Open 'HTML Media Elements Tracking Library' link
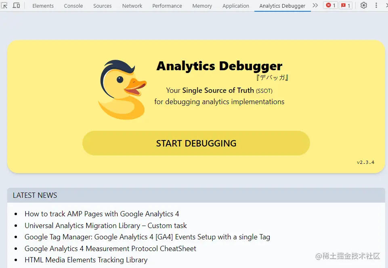The width and height of the screenshot is (388, 268). [86, 260]
